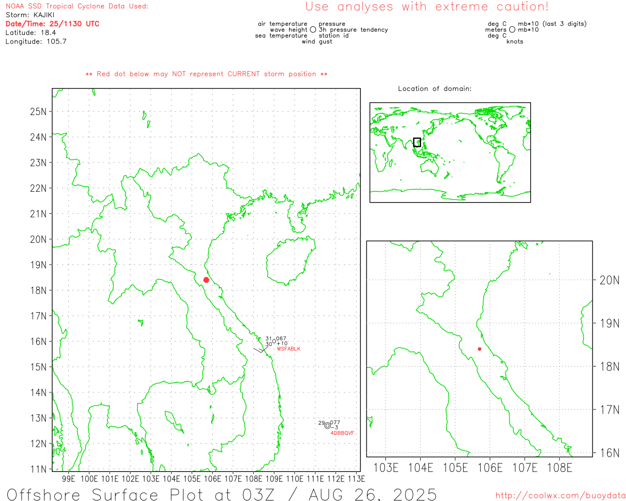Click the 99E longitude label on main map
626x501 pixels.
coord(69,478)
